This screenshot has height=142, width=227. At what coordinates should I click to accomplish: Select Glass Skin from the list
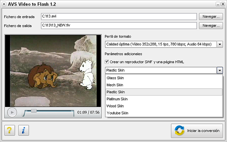pos(164,78)
